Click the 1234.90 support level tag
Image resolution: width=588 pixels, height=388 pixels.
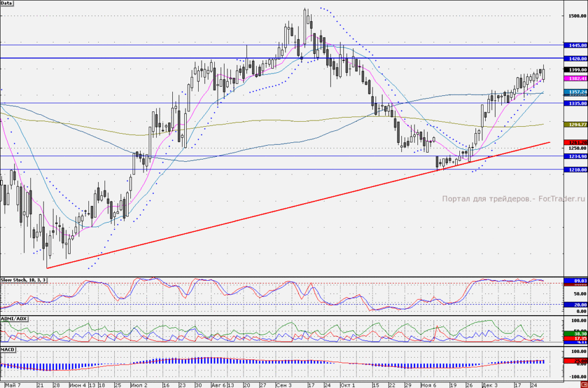575,156
